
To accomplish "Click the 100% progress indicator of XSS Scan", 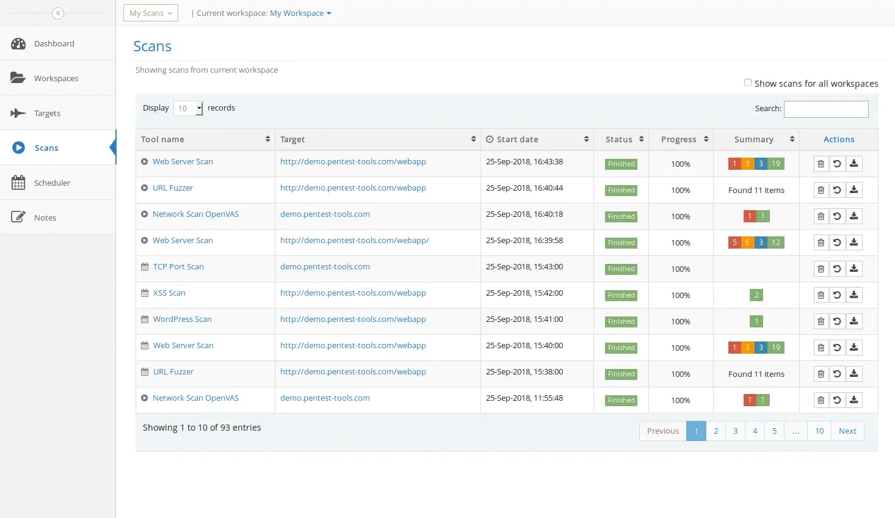I will tap(680, 295).
